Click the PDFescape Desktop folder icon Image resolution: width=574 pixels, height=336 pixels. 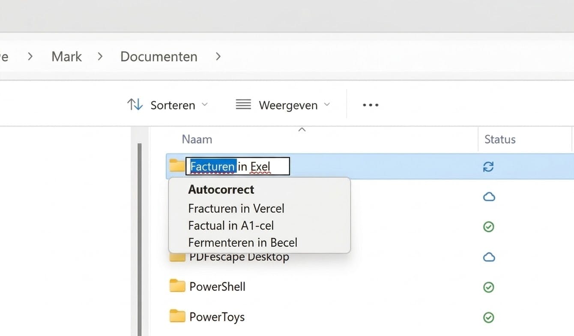[177, 256]
